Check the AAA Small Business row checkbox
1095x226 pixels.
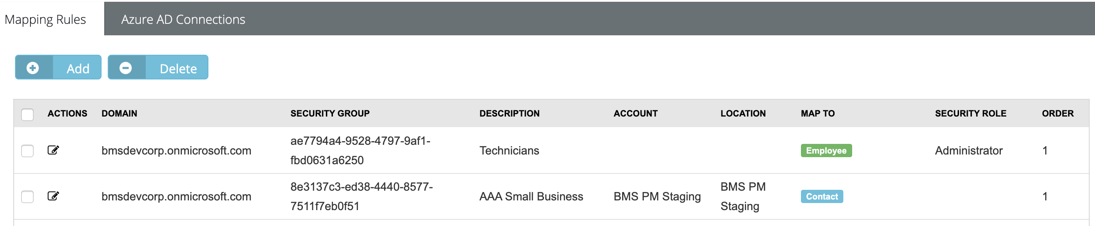click(27, 196)
